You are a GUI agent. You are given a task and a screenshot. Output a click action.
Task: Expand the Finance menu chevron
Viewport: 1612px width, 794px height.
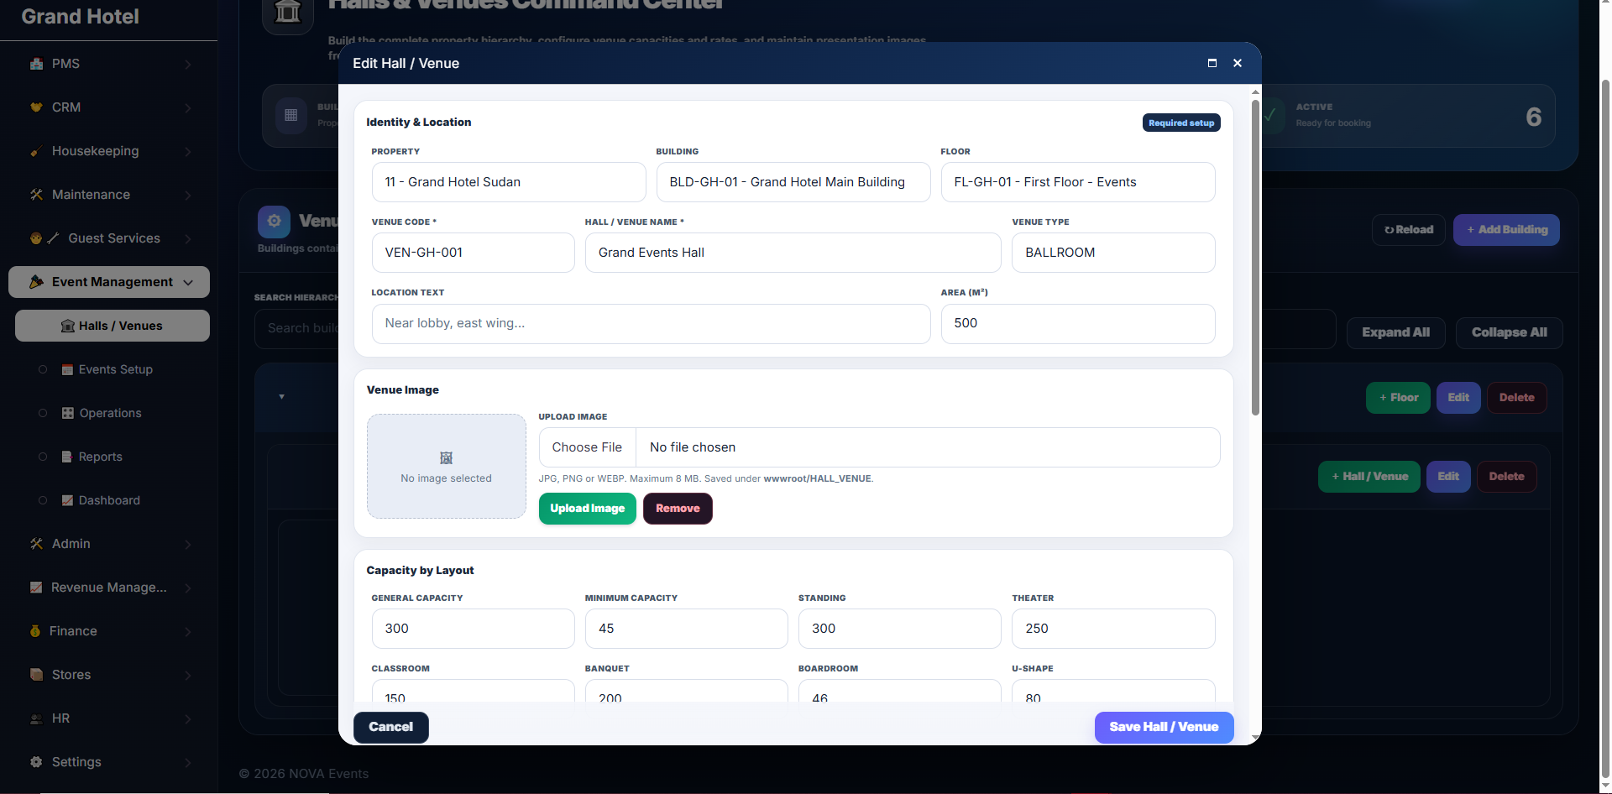(x=188, y=632)
